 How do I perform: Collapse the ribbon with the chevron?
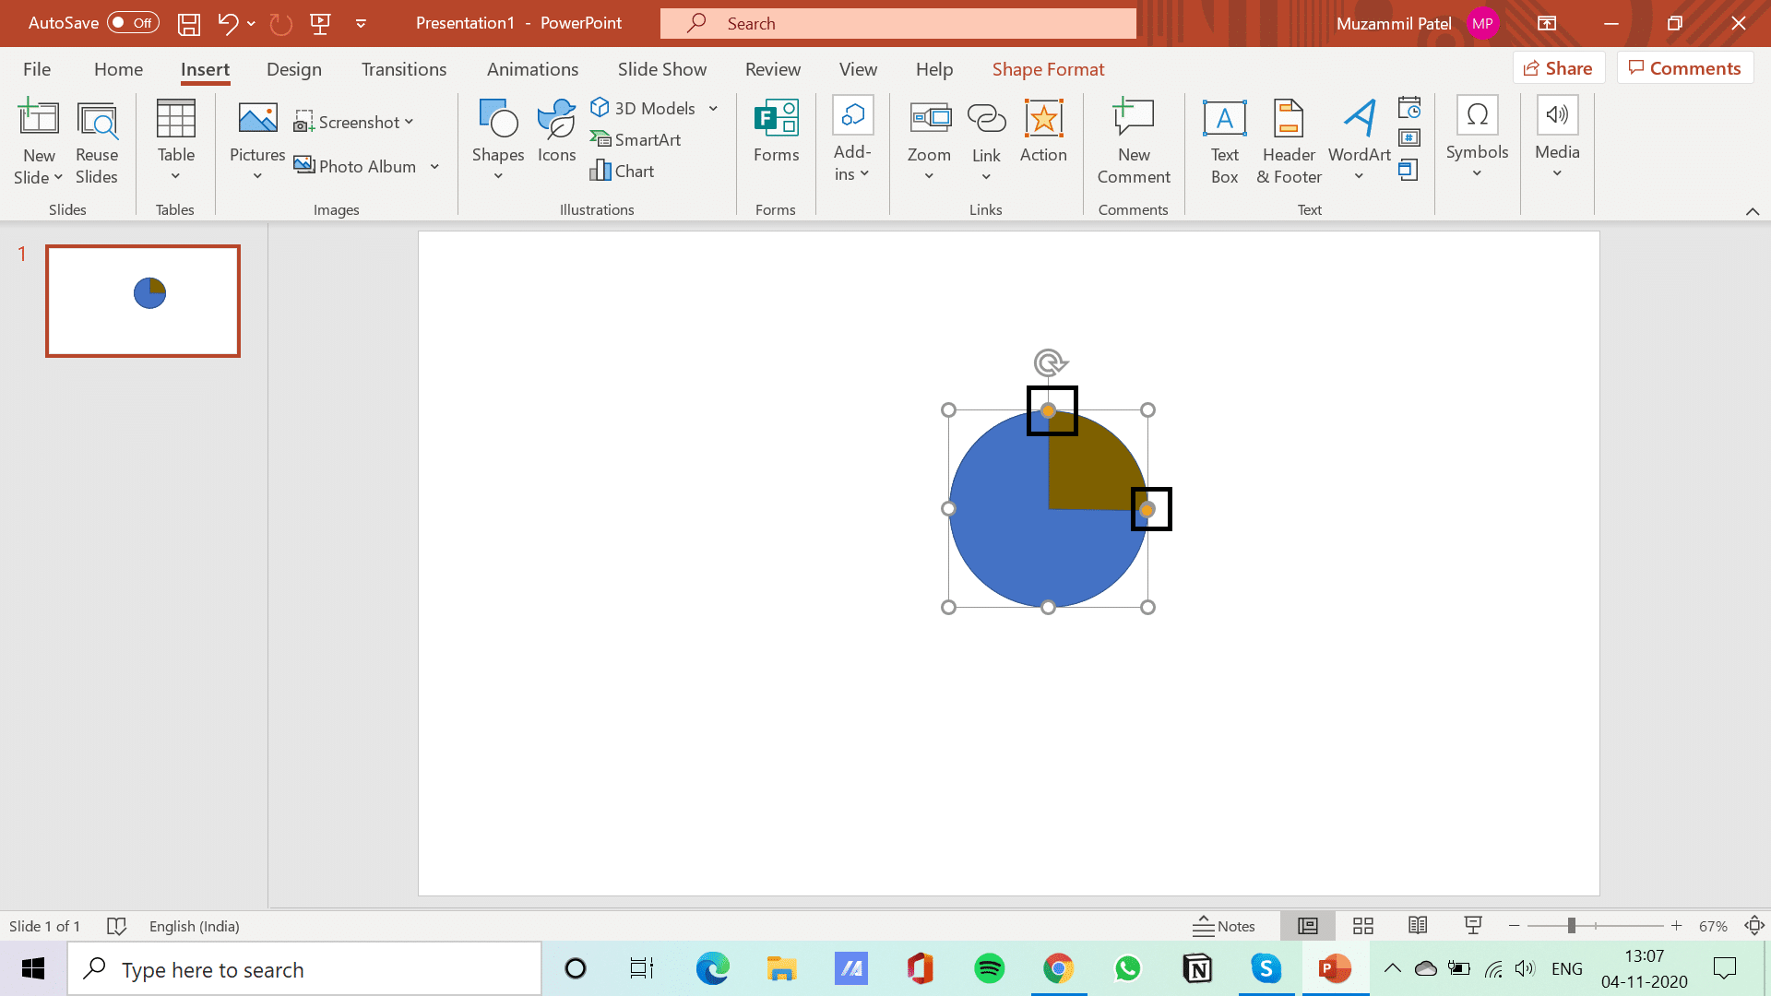[1752, 211]
